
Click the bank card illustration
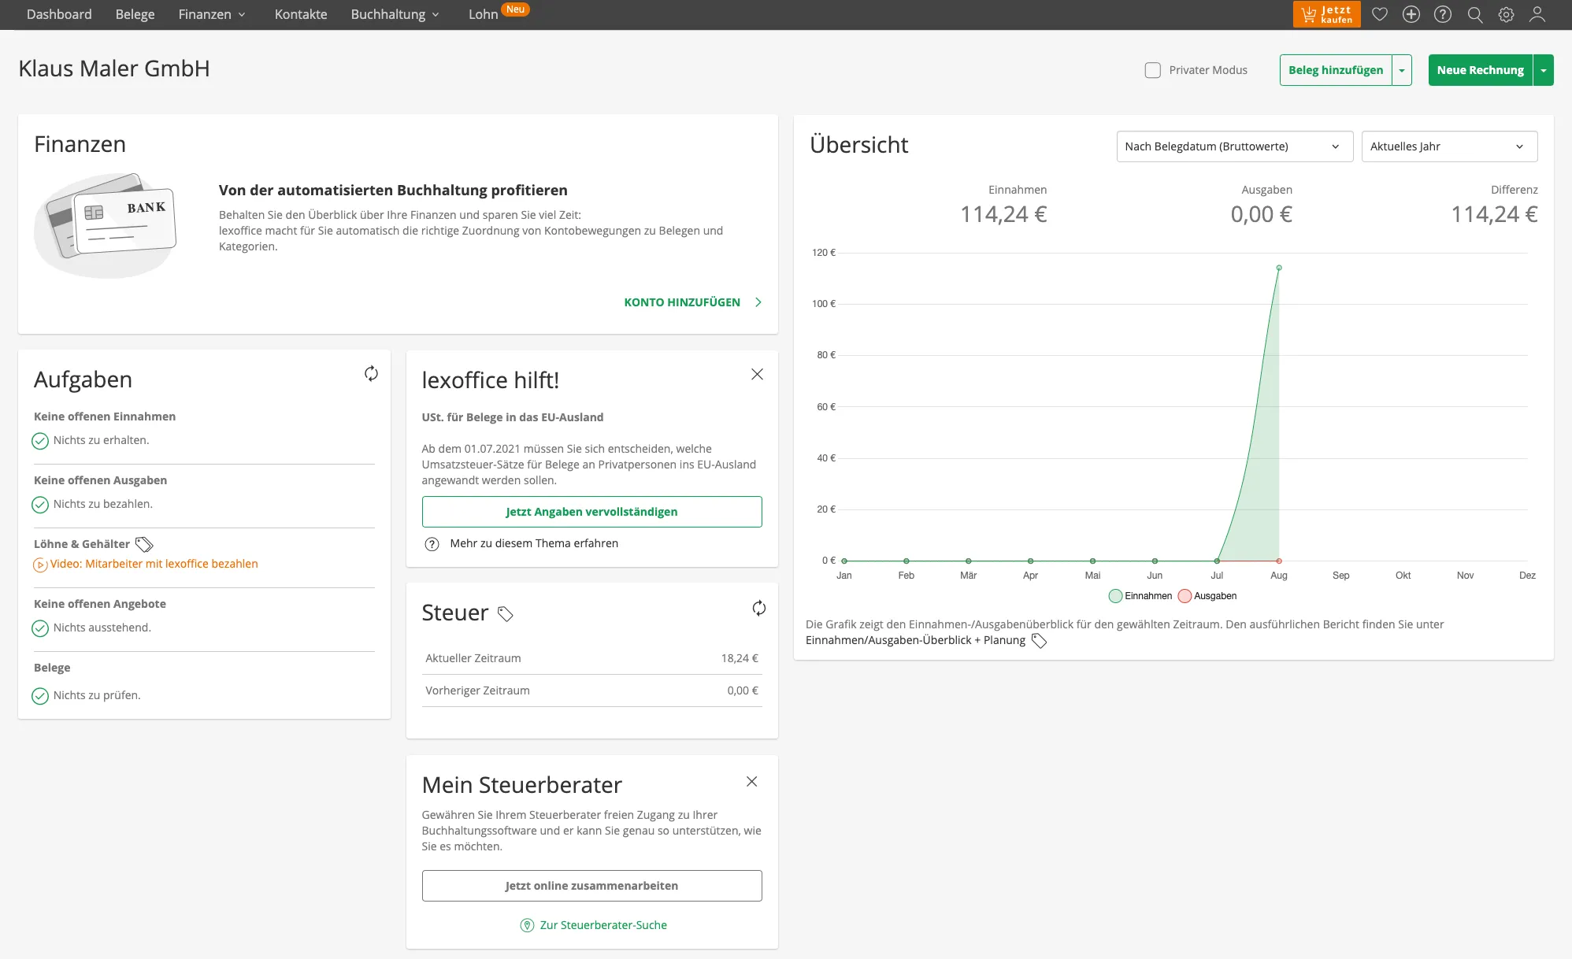pos(106,225)
